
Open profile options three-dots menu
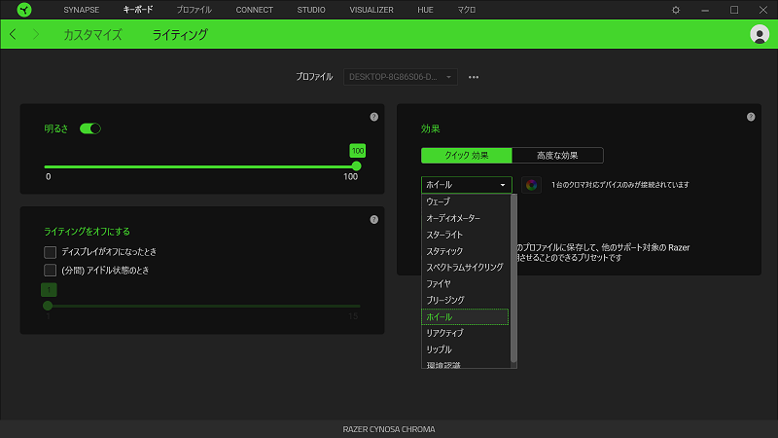click(474, 77)
